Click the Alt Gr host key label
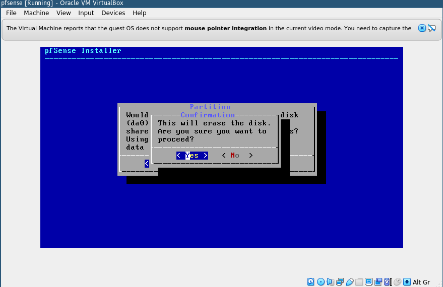 click(x=421, y=282)
